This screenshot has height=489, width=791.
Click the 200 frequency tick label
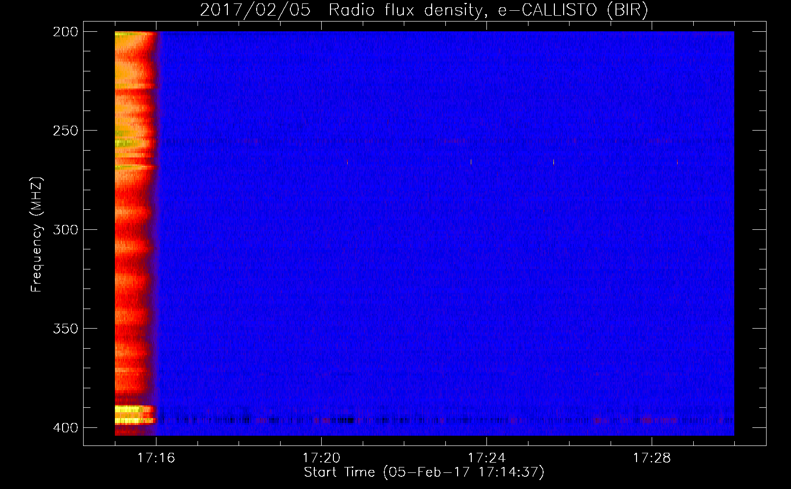(66, 32)
